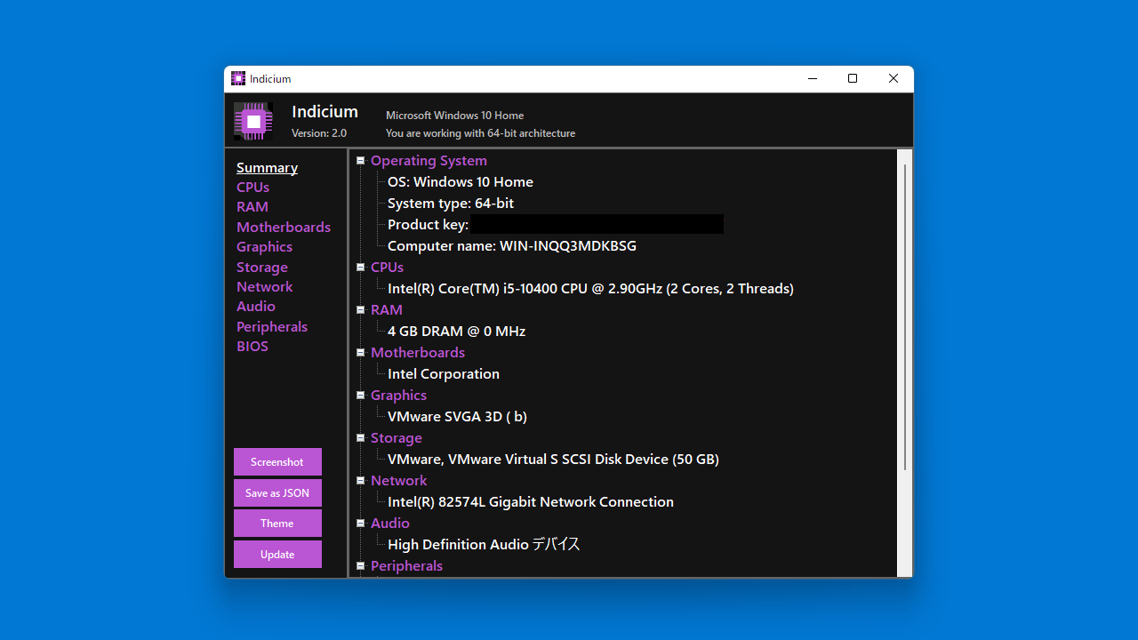Collapse the CPUs tree node
The height and width of the screenshot is (640, 1138).
tap(361, 268)
